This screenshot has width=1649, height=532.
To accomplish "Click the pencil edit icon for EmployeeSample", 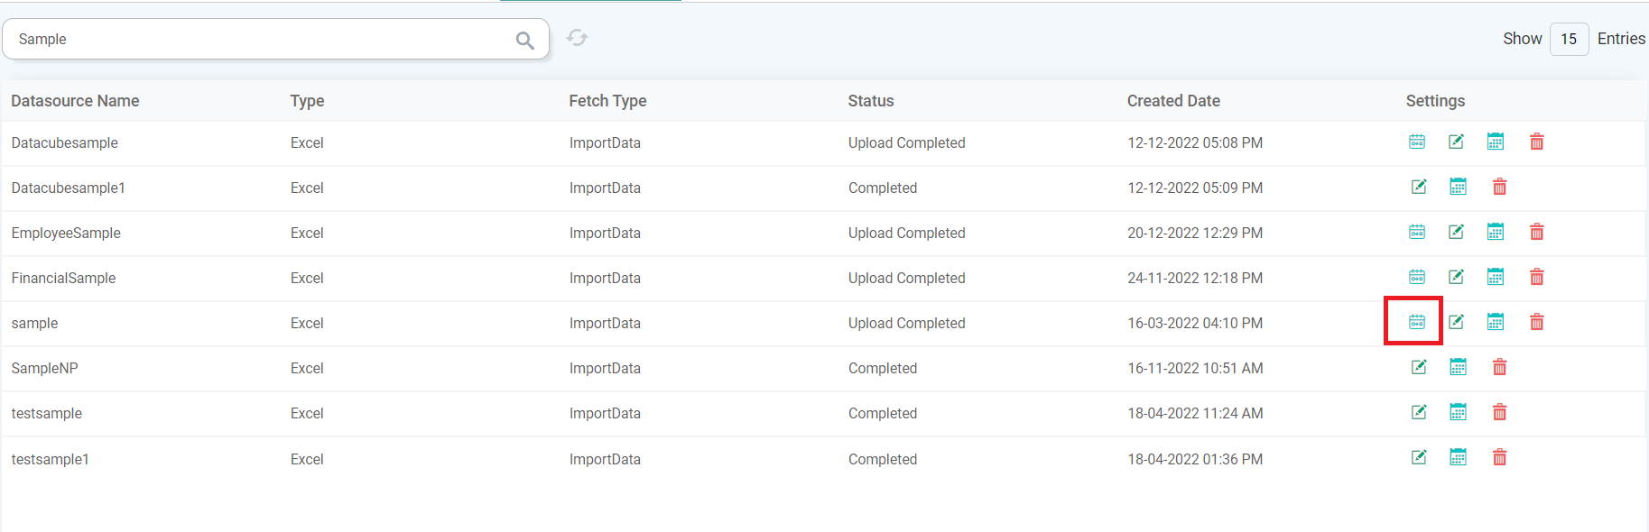I will point(1456,232).
